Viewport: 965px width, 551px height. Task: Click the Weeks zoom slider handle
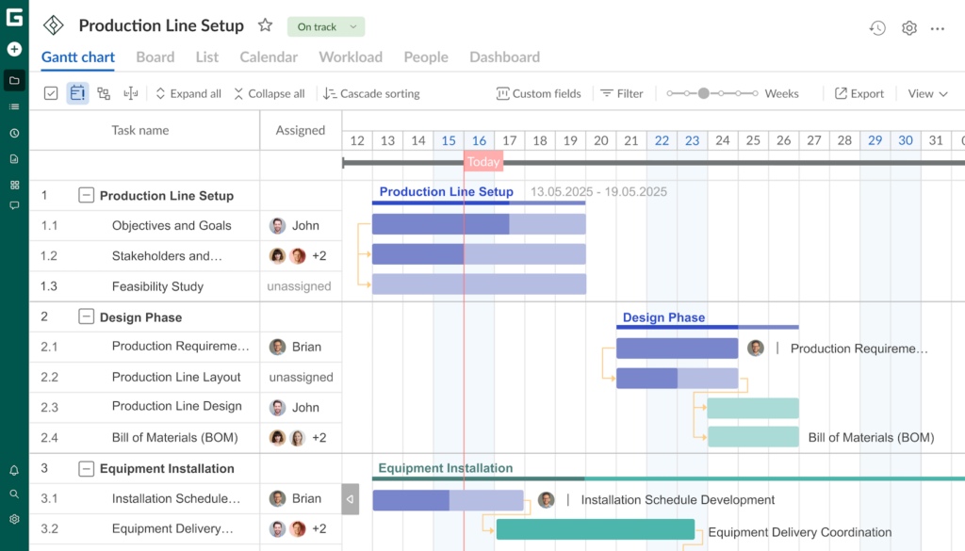click(x=703, y=93)
